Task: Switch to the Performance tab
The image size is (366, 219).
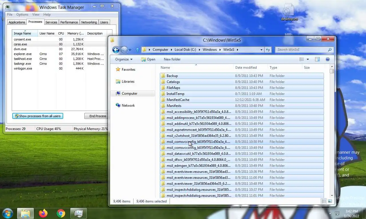Action: point(69,22)
